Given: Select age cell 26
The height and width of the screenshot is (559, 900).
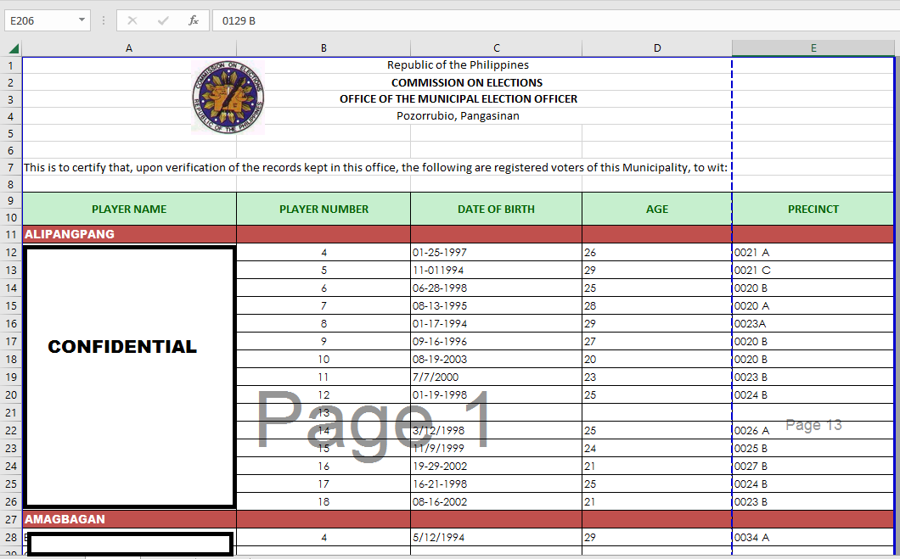Looking at the screenshot, I should [657, 252].
